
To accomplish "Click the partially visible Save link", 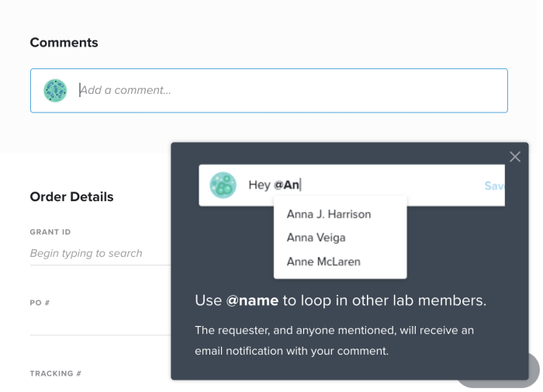I will tap(495, 186).
